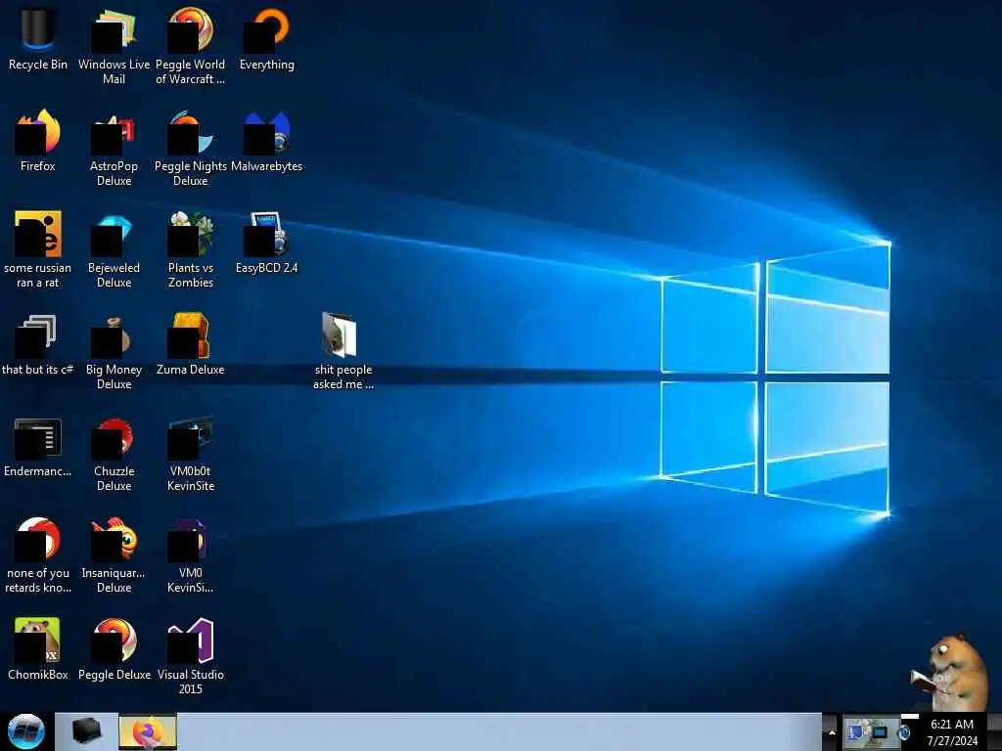Launch Windows Live Mail shortcut
The width and height of the screenshot is (1002, 751).
(x=114, y=45)
